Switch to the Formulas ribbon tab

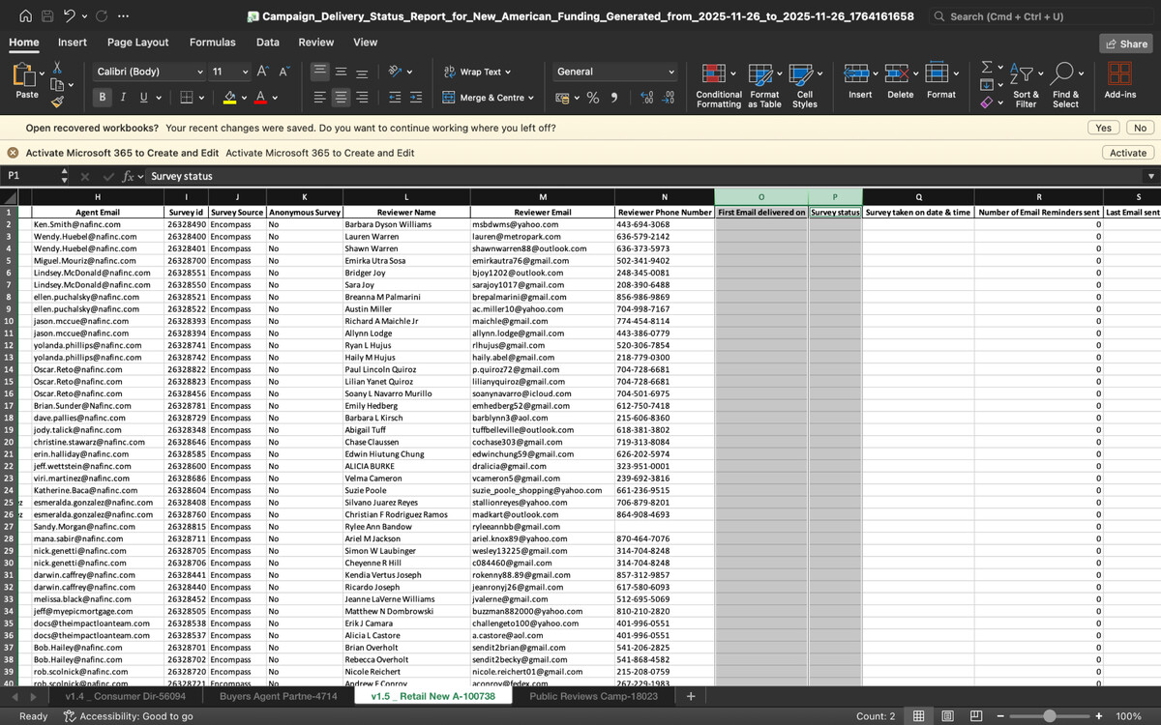(x=212, y=43)
